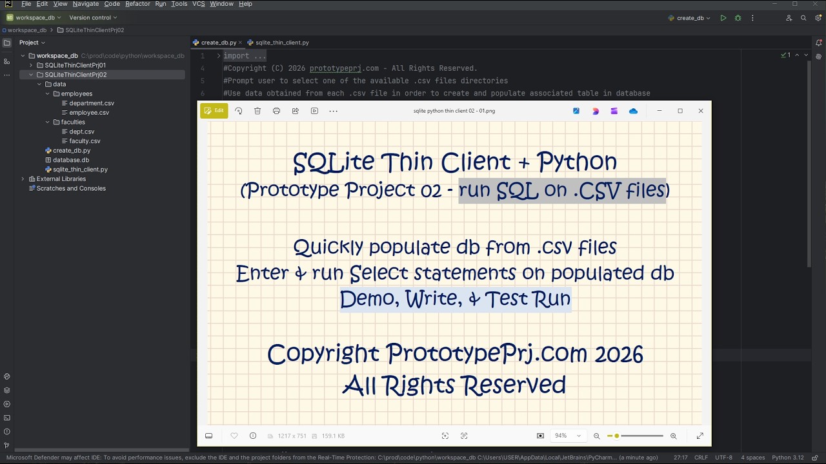Open PyCharm toolbar more actions menu
This screenshot has width=826, height=464.
pyautogui.click(x=752, y=18)
